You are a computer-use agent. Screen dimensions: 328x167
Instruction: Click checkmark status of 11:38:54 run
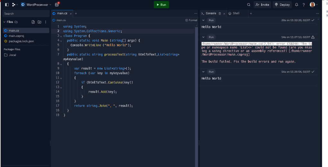pyautogui.click(x=313, y=72)
